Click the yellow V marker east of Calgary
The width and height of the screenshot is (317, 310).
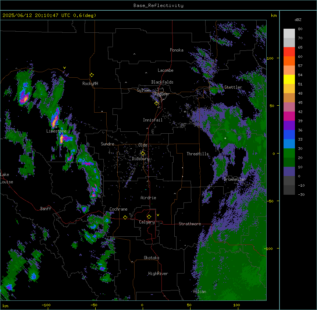coord(158,215)
